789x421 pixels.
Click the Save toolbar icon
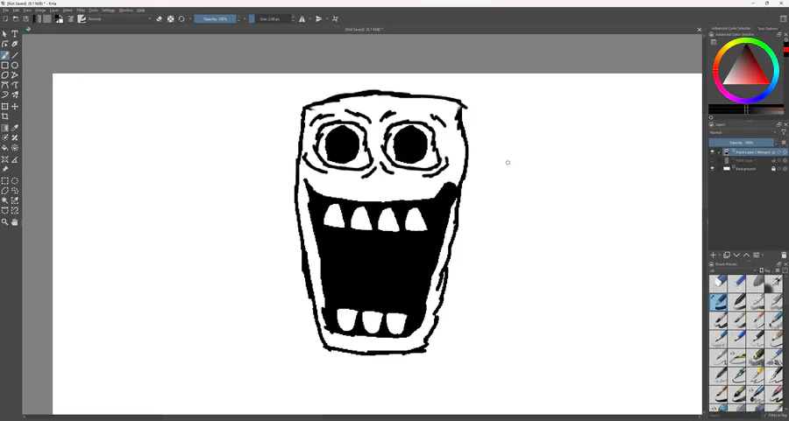point(25,19)
